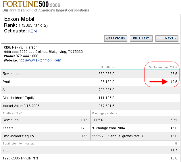Select the 1995-2005 annual growth rate row

click(x=118, y=136)
